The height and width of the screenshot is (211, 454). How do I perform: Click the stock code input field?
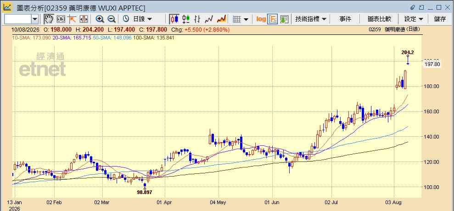click(x=17, y=19)
